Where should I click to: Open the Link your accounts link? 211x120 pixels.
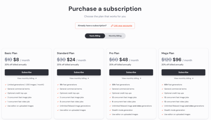coord(123,26)
